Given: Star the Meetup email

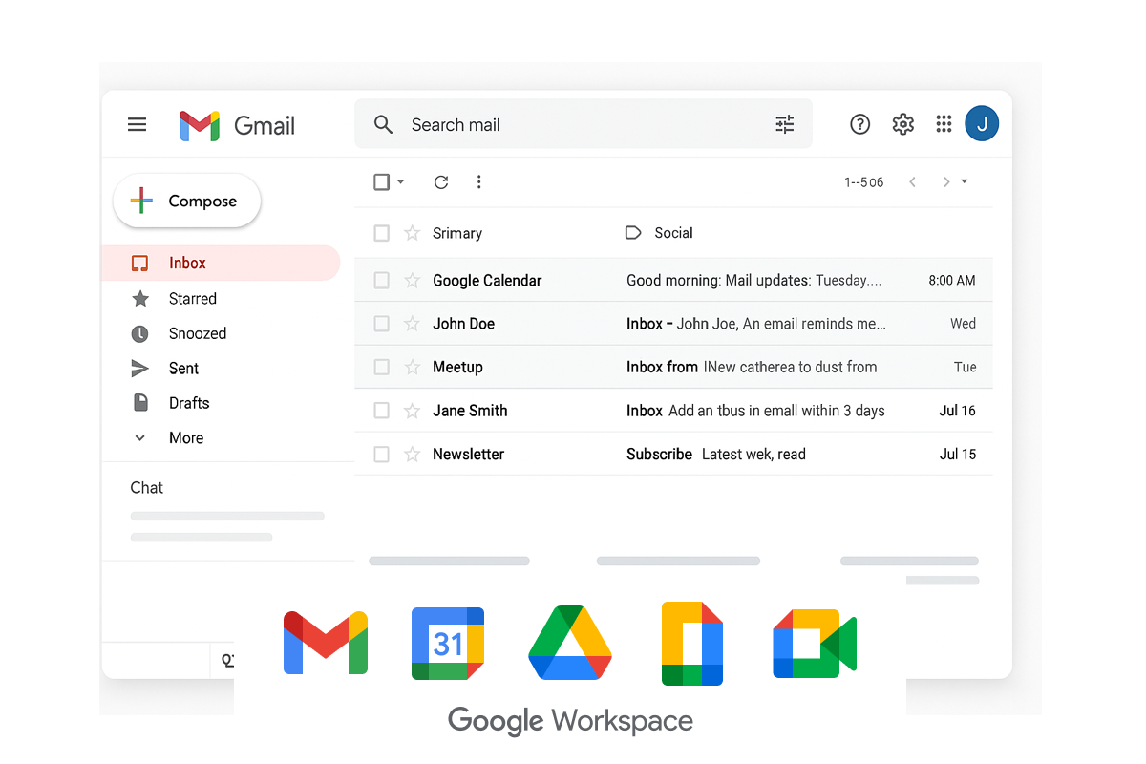Looking at the screenshot, I should pos(412,368).
